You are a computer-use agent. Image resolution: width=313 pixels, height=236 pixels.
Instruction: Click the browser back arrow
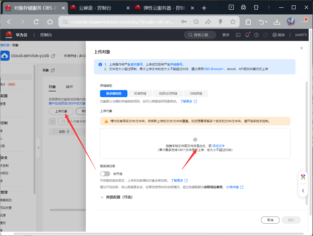pyautogui.click(x=9, y=22)
